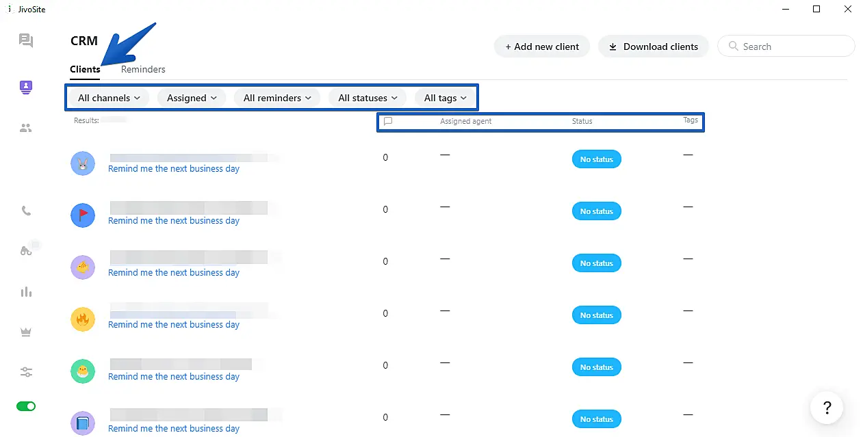This screenshot has height=437, width=863.
Task: Open the statistics bar chart icon
Action: pyautogui.click(x=26, y=292)
